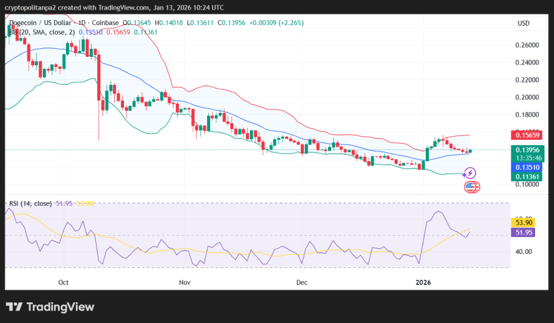This screenshot has height=323, width=554.
Task: Click the 0.20000 price axis level
Action: pos(527,97)
